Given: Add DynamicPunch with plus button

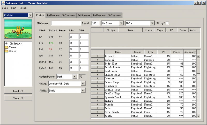Looking at the screenshot, I should point(98,97).
